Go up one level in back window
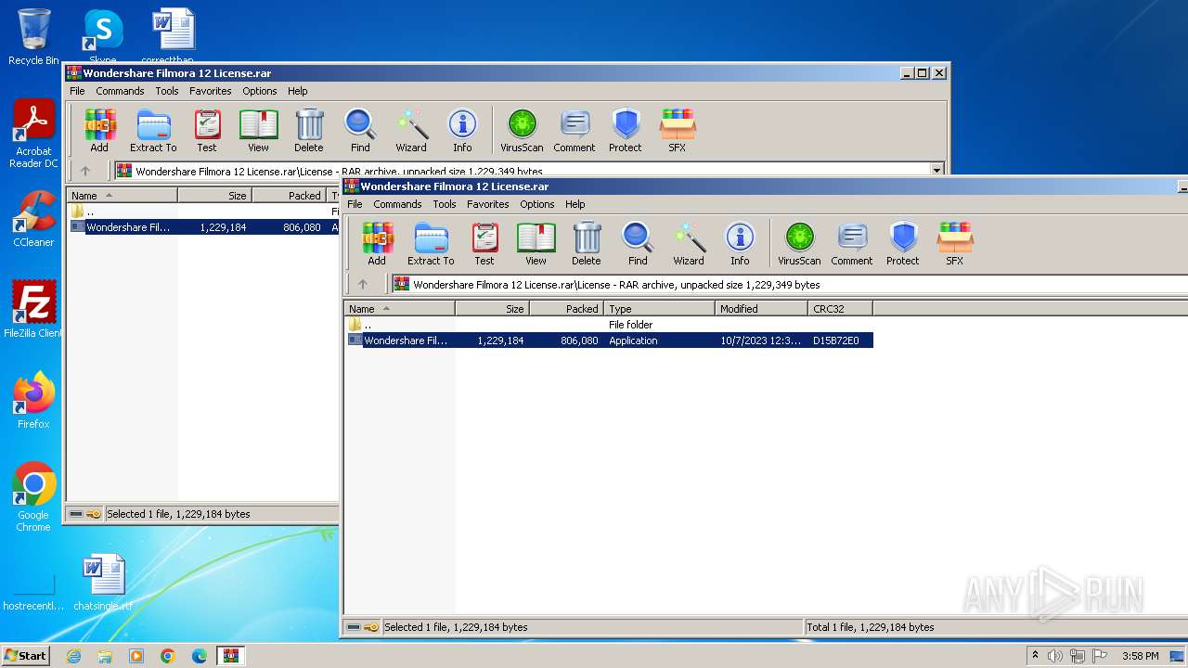This screenshot has width=1188, height=668. click(x=85, y=171)
